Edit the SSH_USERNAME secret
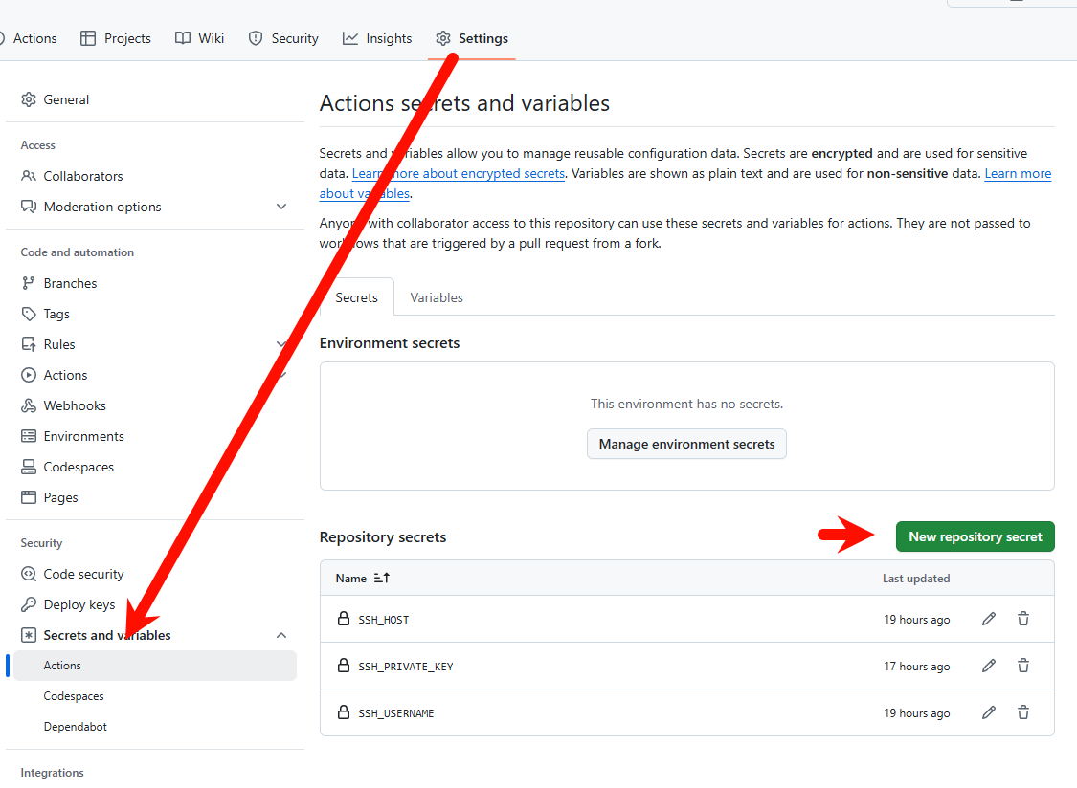The width and height of the screenshot is (1077, 788). (988, 712)
